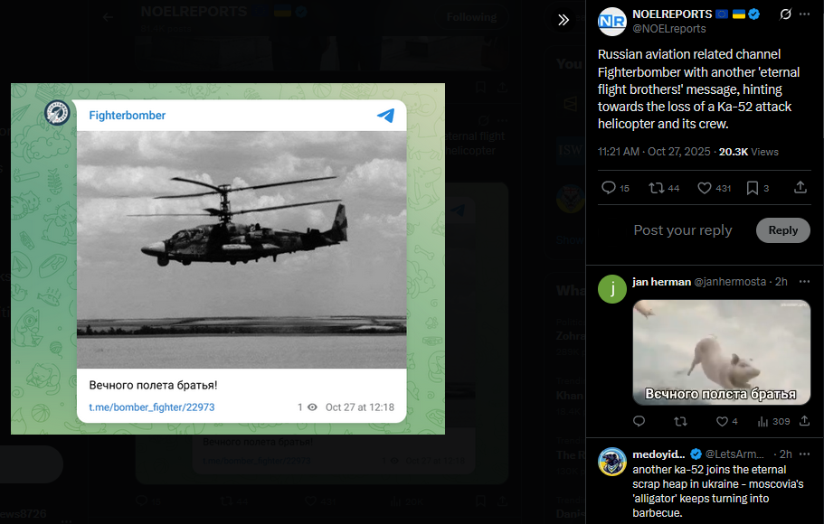Collapse the side panel with double-chevron icon
Viewport: 824px width, 524px height.
click(x=564, y=20)
